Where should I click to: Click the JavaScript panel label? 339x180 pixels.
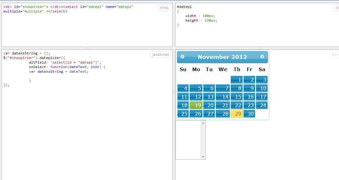point(160,54)
